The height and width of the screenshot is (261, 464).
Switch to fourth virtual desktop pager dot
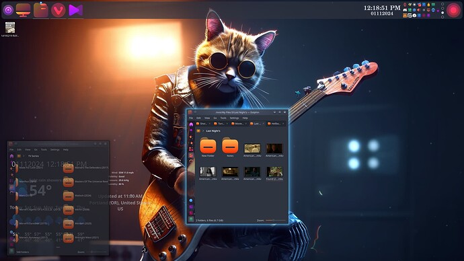point(442,17)
